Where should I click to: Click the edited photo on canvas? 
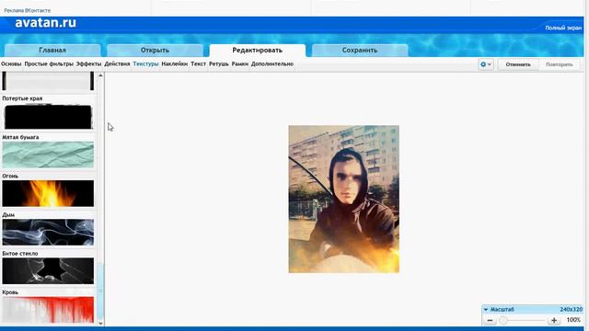343,200
